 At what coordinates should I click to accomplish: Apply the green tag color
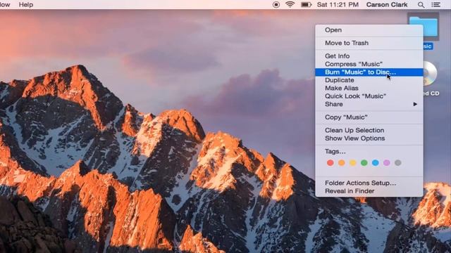pos(364,163)
